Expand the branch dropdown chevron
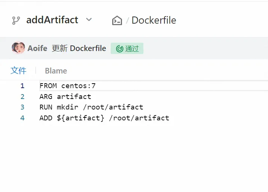268x192 pixels. point(89,19)
